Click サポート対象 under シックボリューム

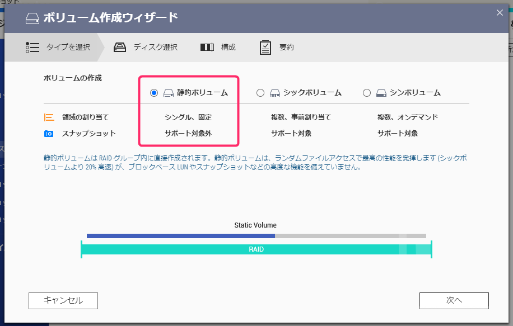tap(291, 133)
